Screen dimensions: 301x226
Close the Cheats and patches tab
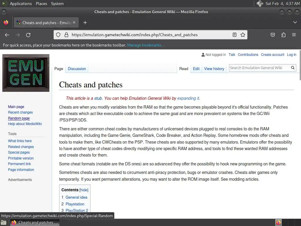pyautogui.click(x=74, y=22)
